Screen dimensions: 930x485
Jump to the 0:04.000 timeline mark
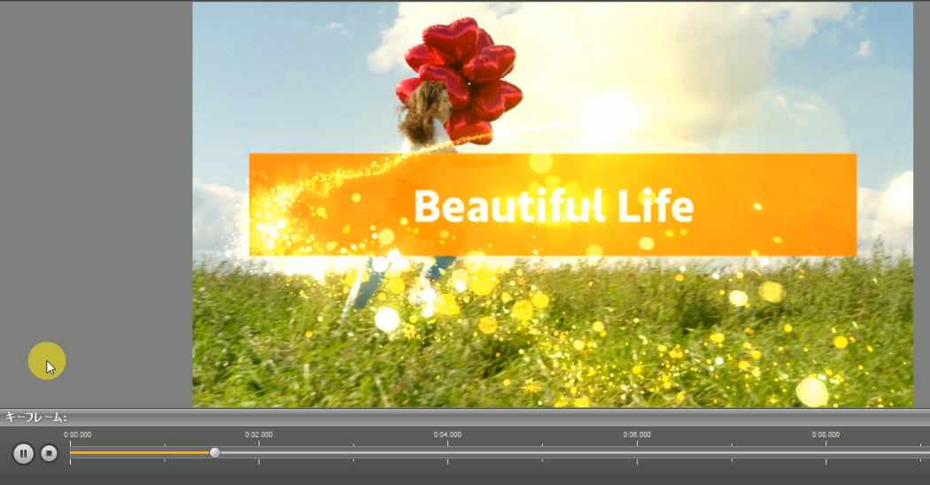(x=447, y=435)
